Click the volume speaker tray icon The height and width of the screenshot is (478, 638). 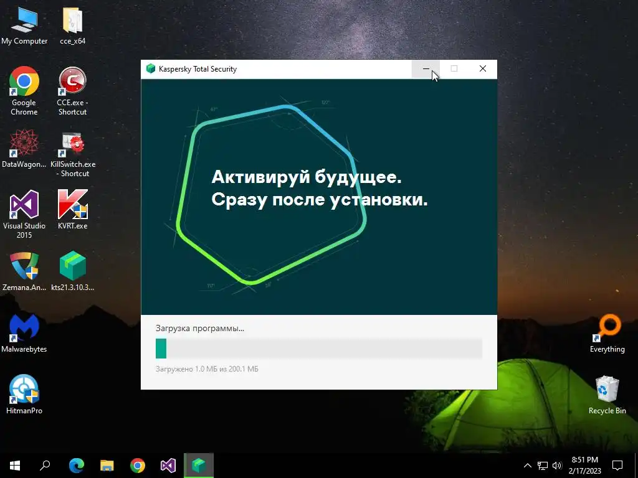[x=557, y=466]
